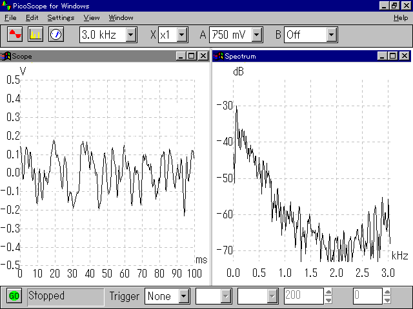The width and height of the screenshot is (413, 309).
Task: Open the first disabled trigger dropdown after None
Action: coord(226,296)
